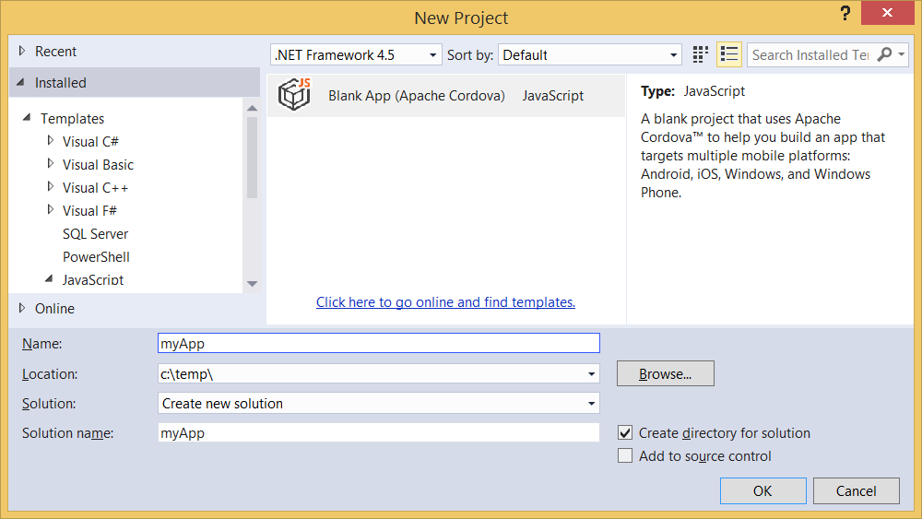Click link to find templates online
922x519 pixels.
tap(445, 302)
